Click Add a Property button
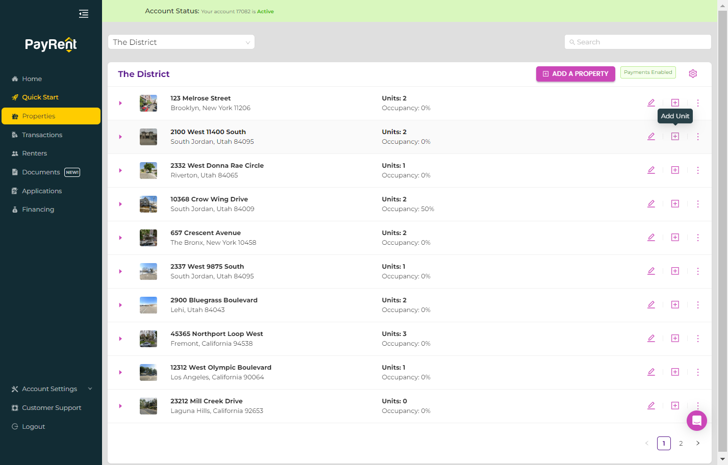 (x=575, y=74)
